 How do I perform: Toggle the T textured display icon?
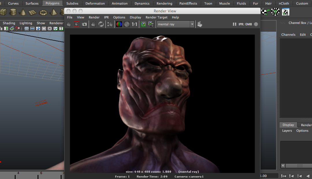[x=61, y=29]
